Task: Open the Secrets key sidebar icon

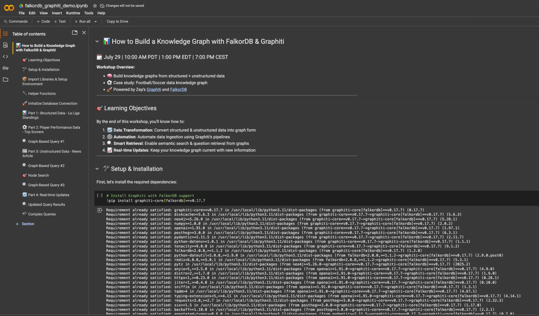Action: pyautogui.click(x=5, y=68)
